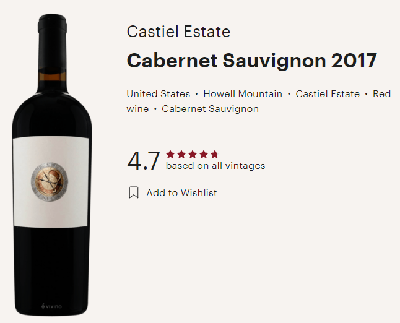Click the second rating star
This screenshot has height=323, width=400.
pyautogui.click(x=181, y=154)
